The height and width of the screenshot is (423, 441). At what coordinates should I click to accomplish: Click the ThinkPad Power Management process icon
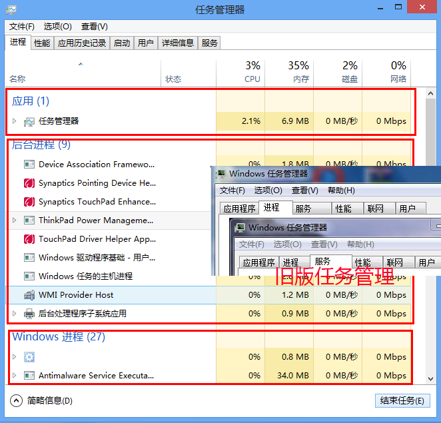(29, 220)
